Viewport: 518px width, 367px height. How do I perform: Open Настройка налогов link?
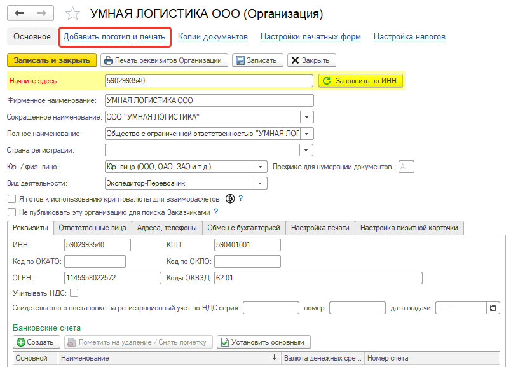pyautogui.click(x=409, y=37)
